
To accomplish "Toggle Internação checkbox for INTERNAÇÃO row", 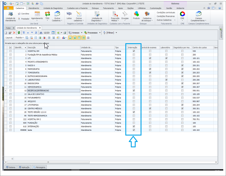I will point(134,126).
